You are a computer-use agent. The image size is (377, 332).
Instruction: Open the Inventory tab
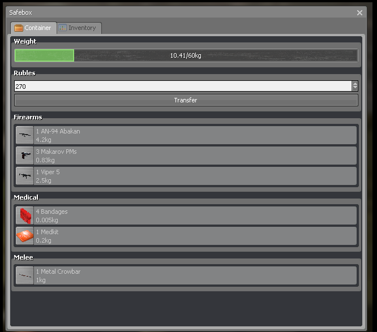coord(79,28)
